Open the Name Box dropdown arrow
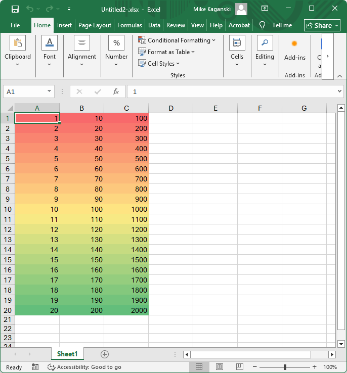Viewport: 347px width, 373px height. [x=49, y=91]
